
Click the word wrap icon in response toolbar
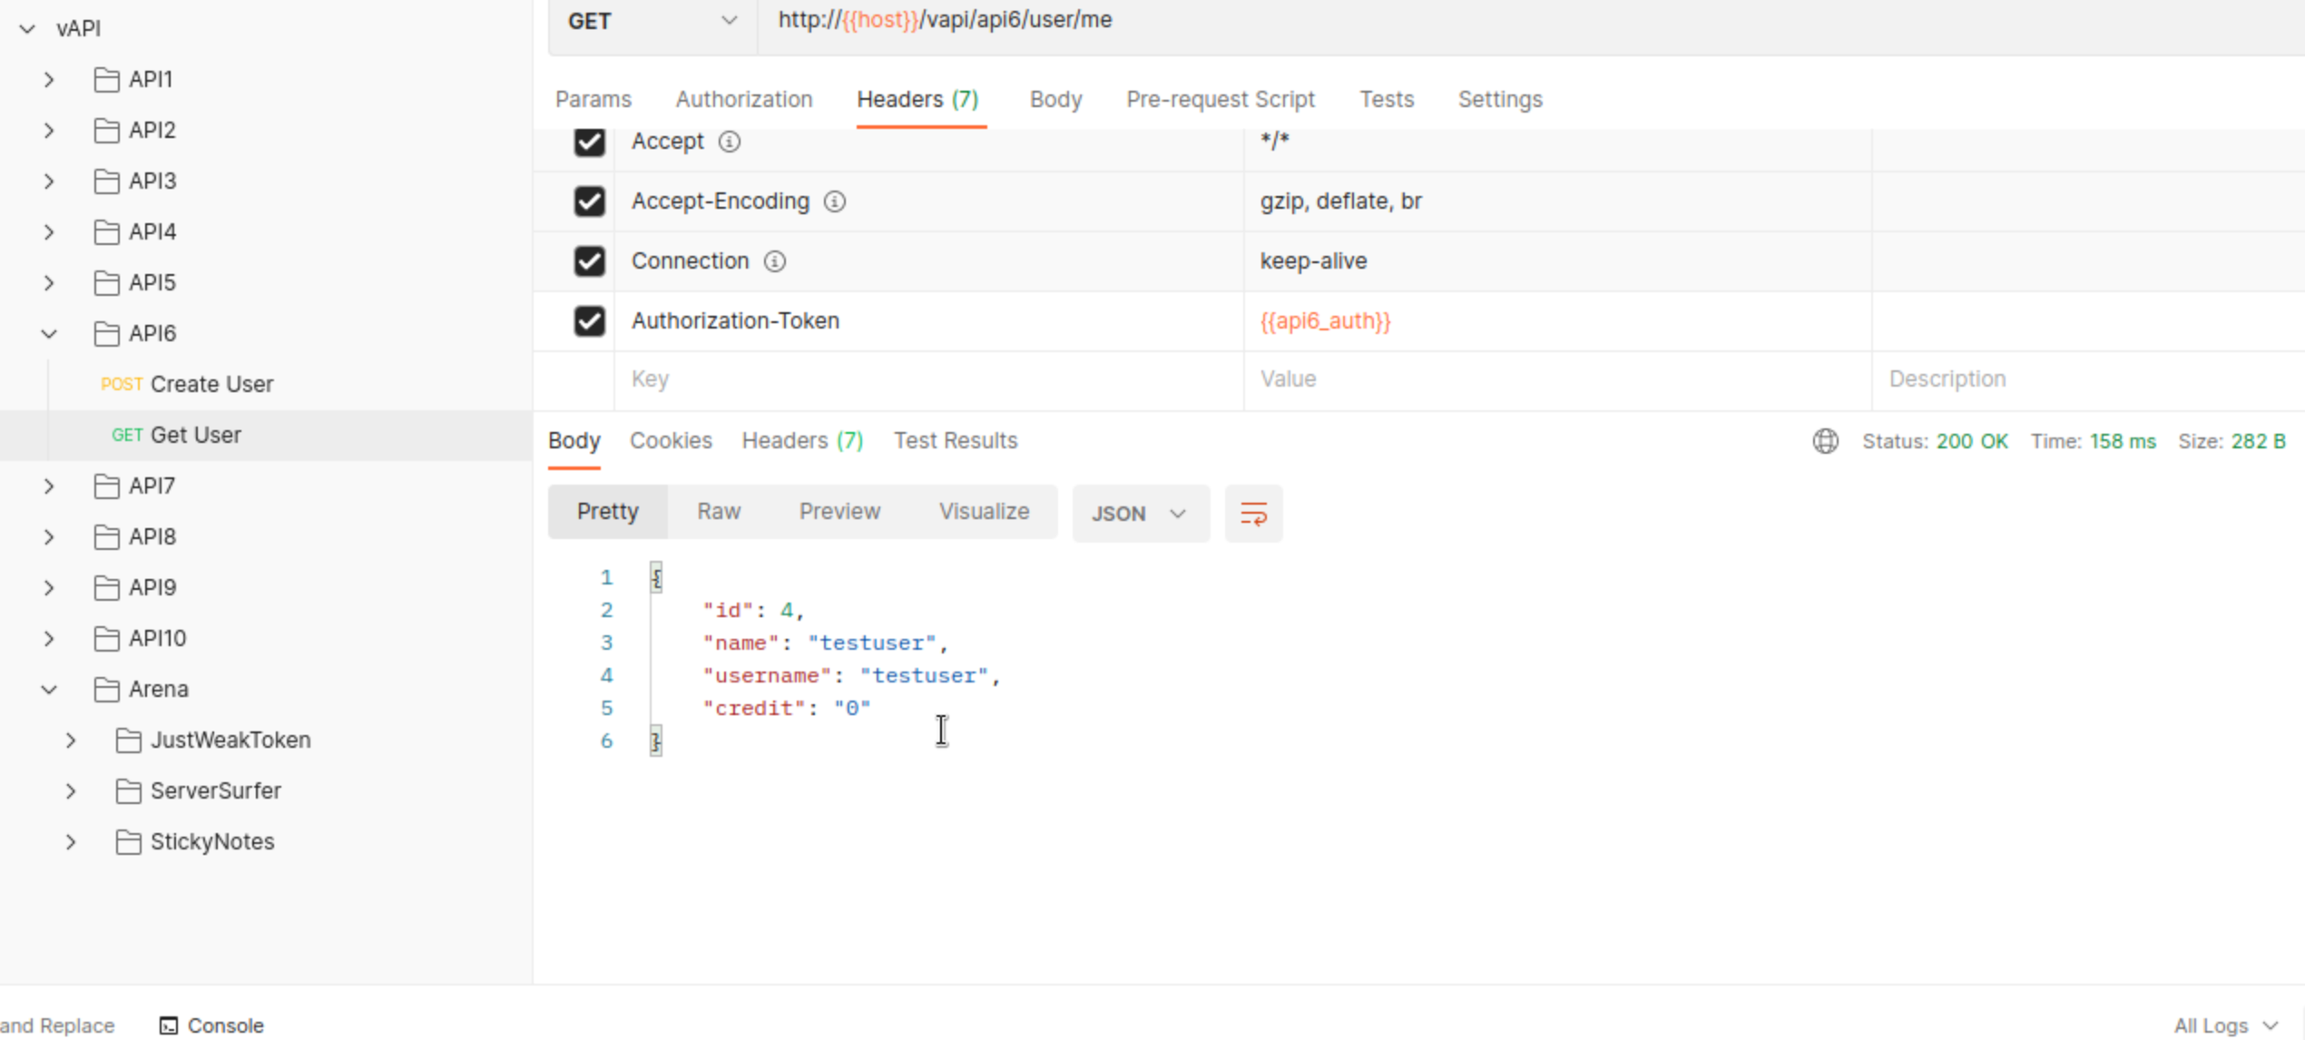1253,514
